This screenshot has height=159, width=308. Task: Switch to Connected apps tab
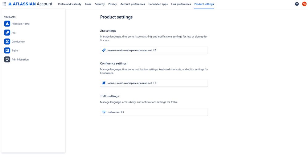(158, 4)
